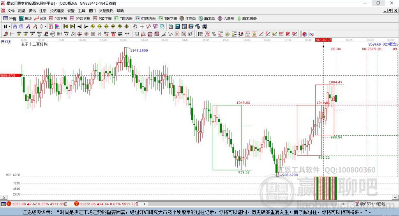The width and height of the screenshot is (399, 216).
Task: Toggle the crosshair cursor tool
Action: click(x=142, y=27)
